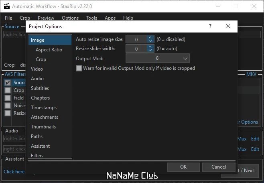Enable the Field filter checkbox
Viewport: 264px width, 183px height.
click(7, 98)
